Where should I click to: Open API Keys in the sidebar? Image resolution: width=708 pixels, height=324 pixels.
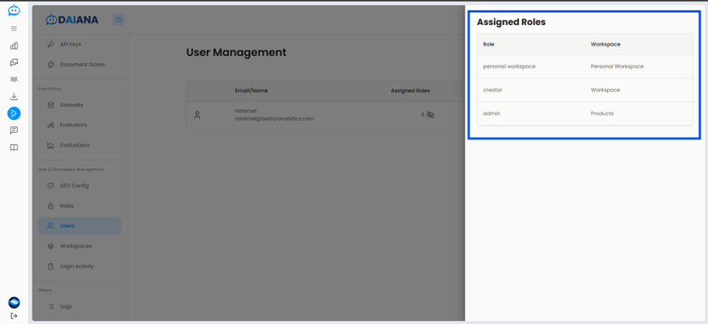70,45
